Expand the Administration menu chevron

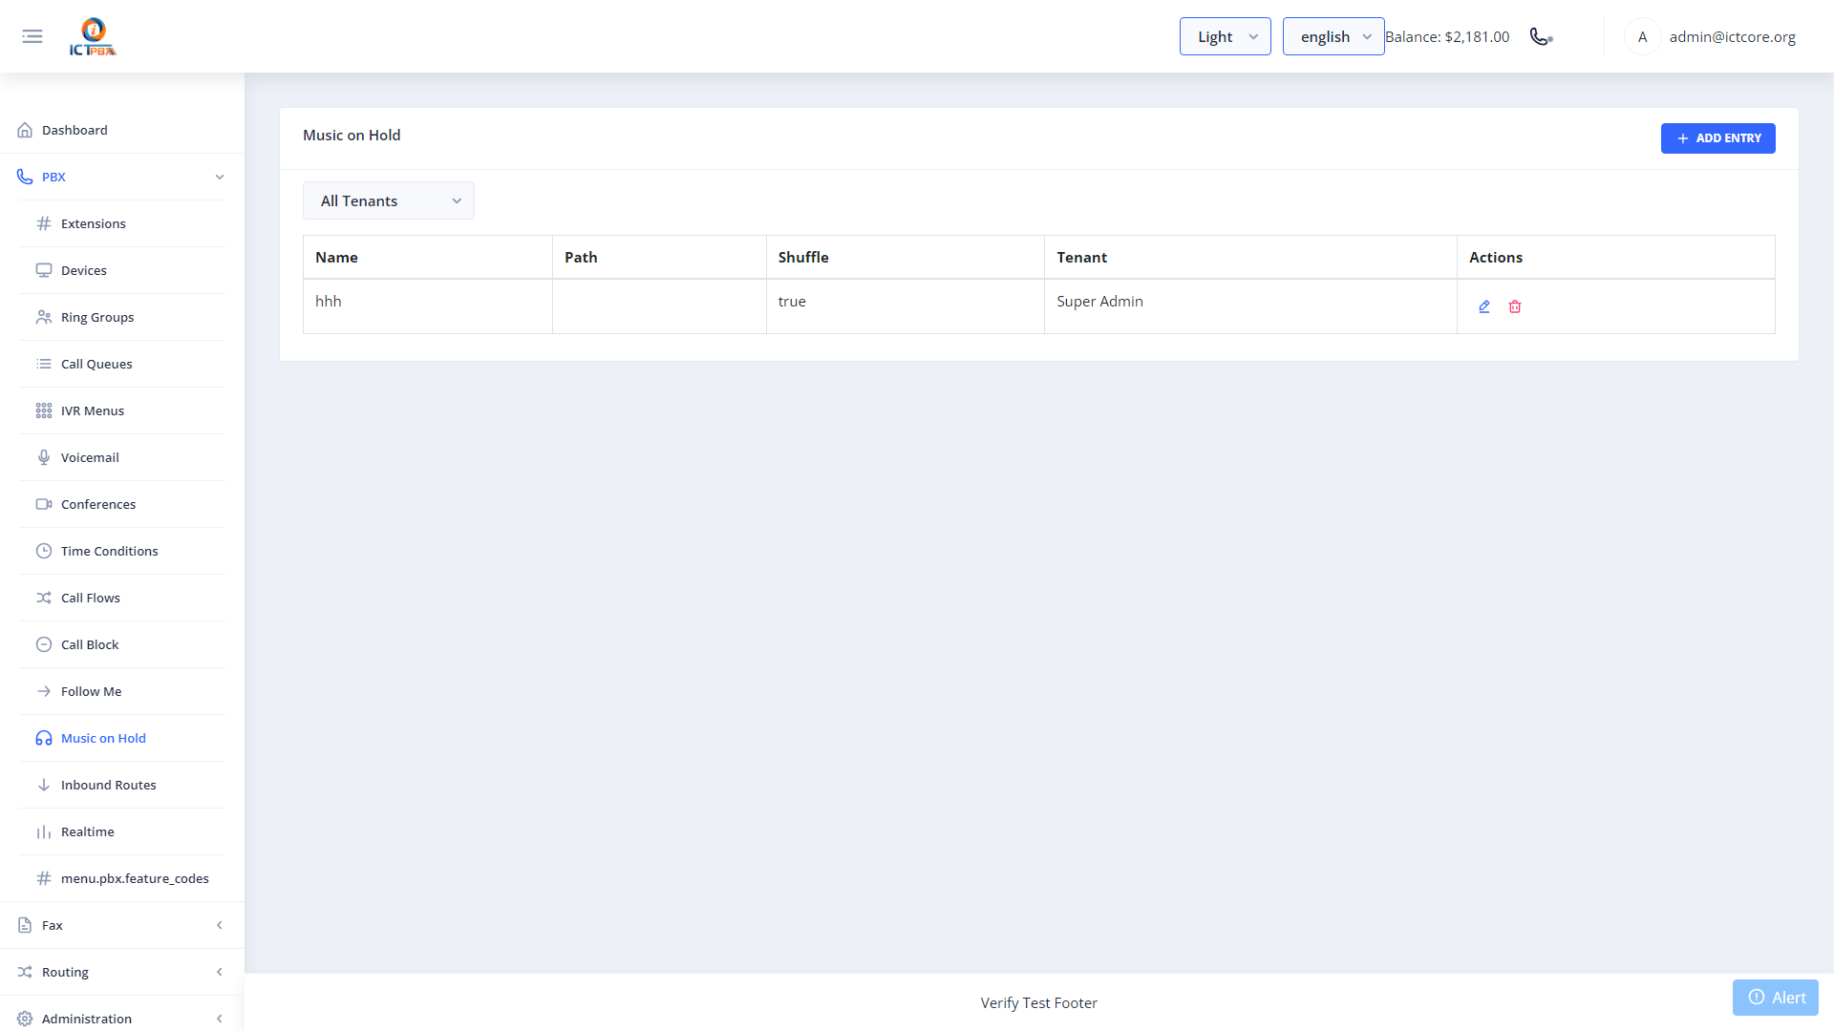pyautogui.click(x=220, y=1019)
